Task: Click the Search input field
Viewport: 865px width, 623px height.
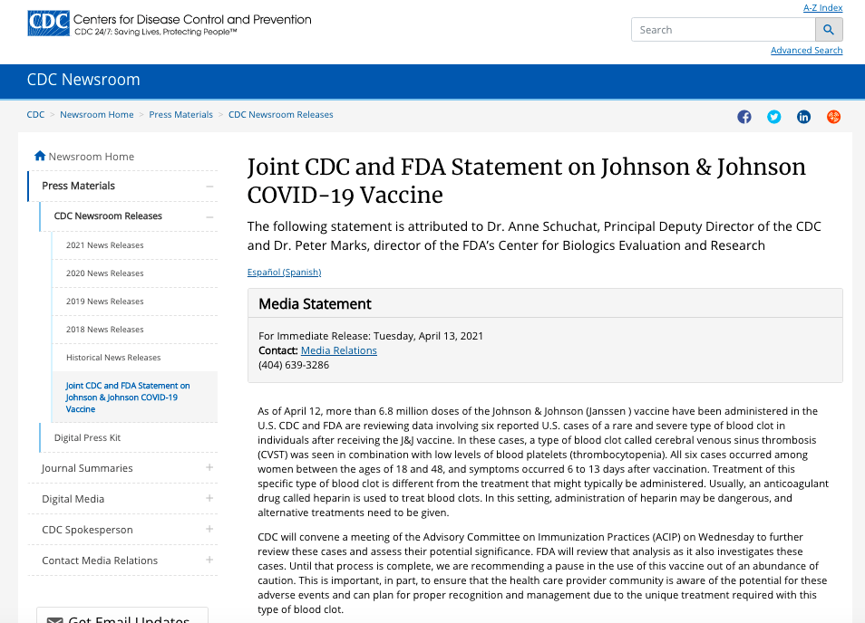Action: pyautogui.click(x=724, y=30)
